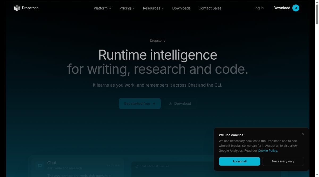319x177 pixels.
Task: Open Contact Sales in navigation
Action: pyautogui.click(x=210, y=8)
